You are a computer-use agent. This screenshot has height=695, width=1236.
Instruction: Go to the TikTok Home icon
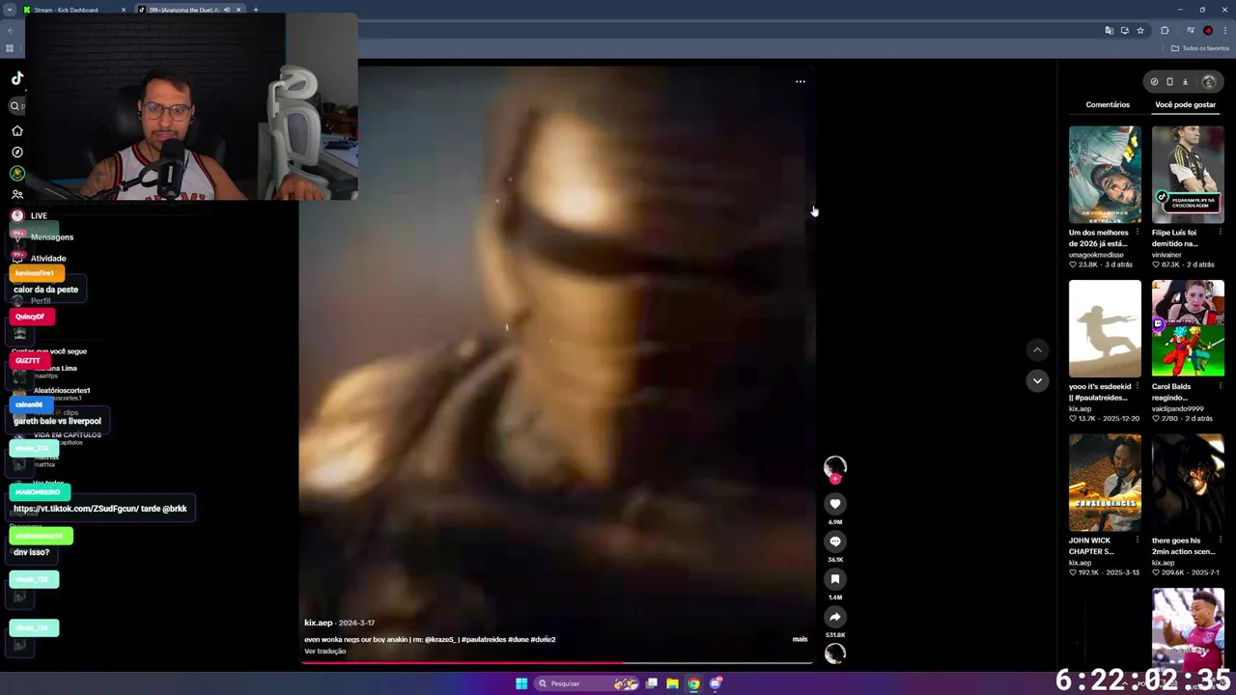pos(16,130)
